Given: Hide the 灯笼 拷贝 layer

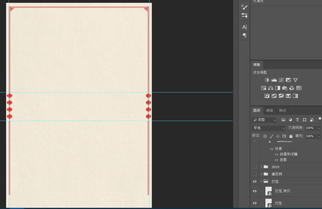Looking at the screenshot, I should 255,191.
